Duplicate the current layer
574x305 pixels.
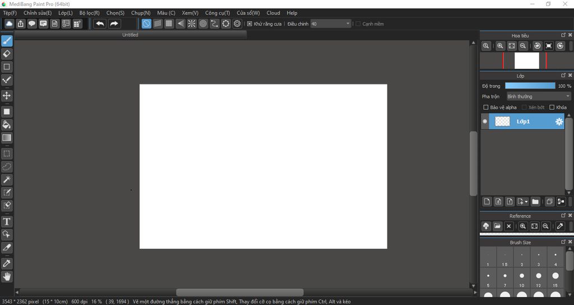click(x=549, y=201)
